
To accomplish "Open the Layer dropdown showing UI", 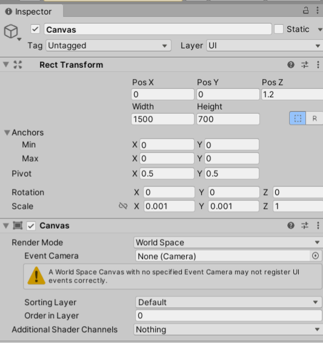I will coord(264,45).
